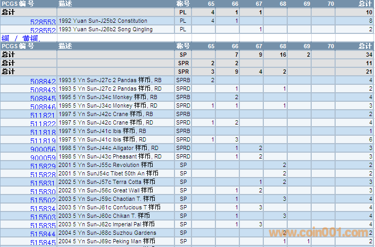Viewport: 375px width, 247px height.
Task: Click the 描述 column header in lower table
Action: coord(66,46)
